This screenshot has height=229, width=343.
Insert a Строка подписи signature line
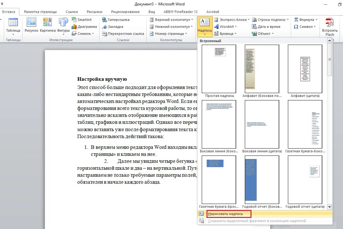point(270,20)
